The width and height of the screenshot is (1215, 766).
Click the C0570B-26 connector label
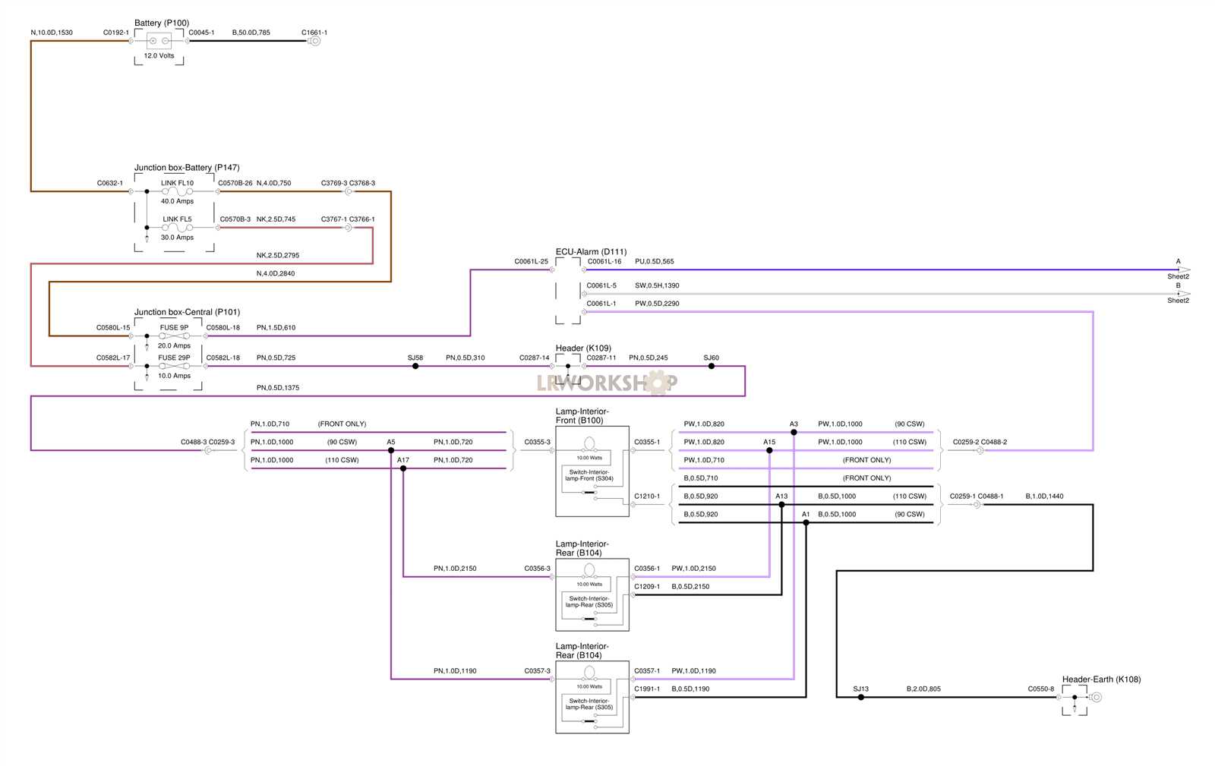pyautogui.click(x=235, y=183)
